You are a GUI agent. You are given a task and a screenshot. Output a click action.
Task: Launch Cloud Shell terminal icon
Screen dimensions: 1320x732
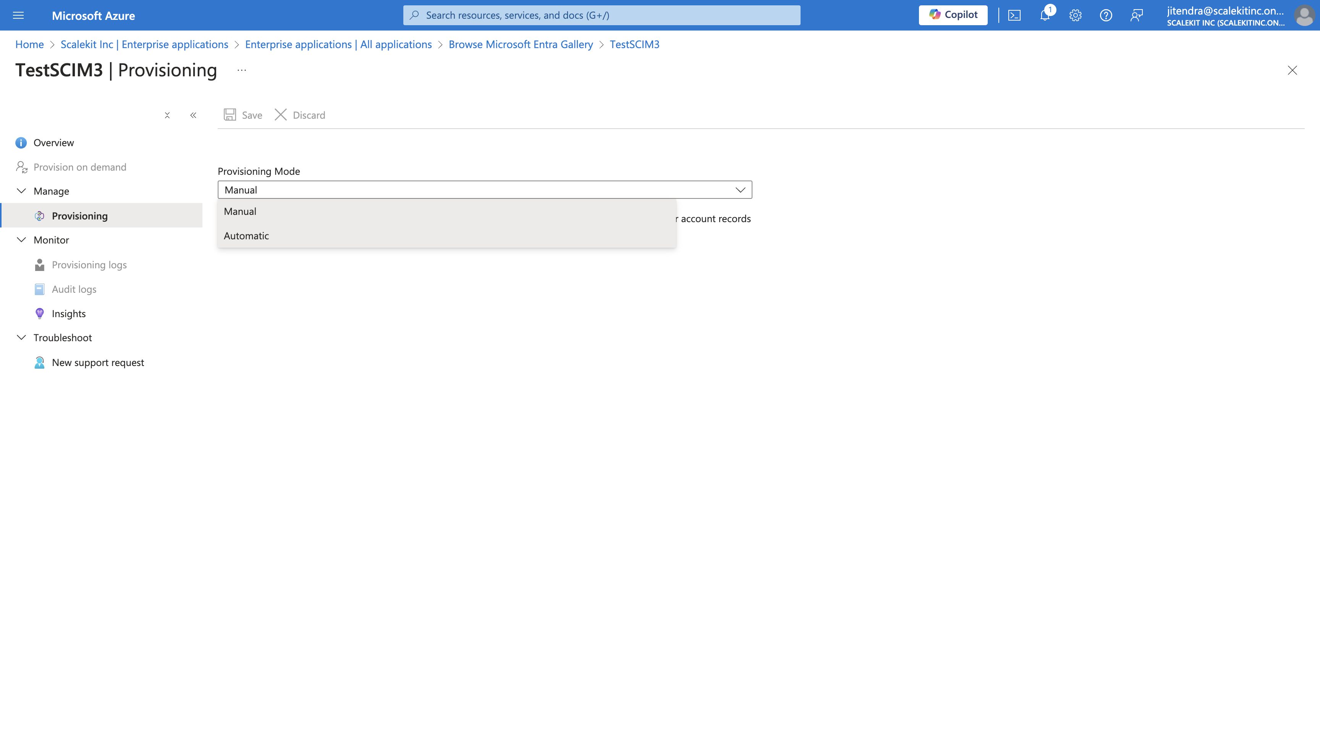[x=1014, y=15]
